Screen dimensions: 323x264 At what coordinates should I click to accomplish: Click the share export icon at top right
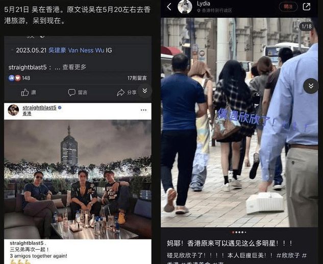coord(306,7)
